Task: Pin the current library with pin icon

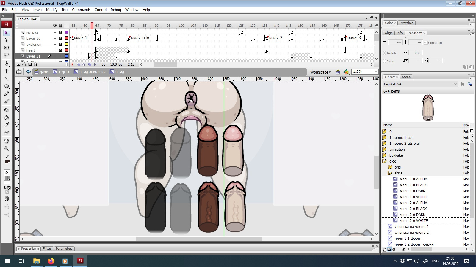Action: tap(462, 84)
